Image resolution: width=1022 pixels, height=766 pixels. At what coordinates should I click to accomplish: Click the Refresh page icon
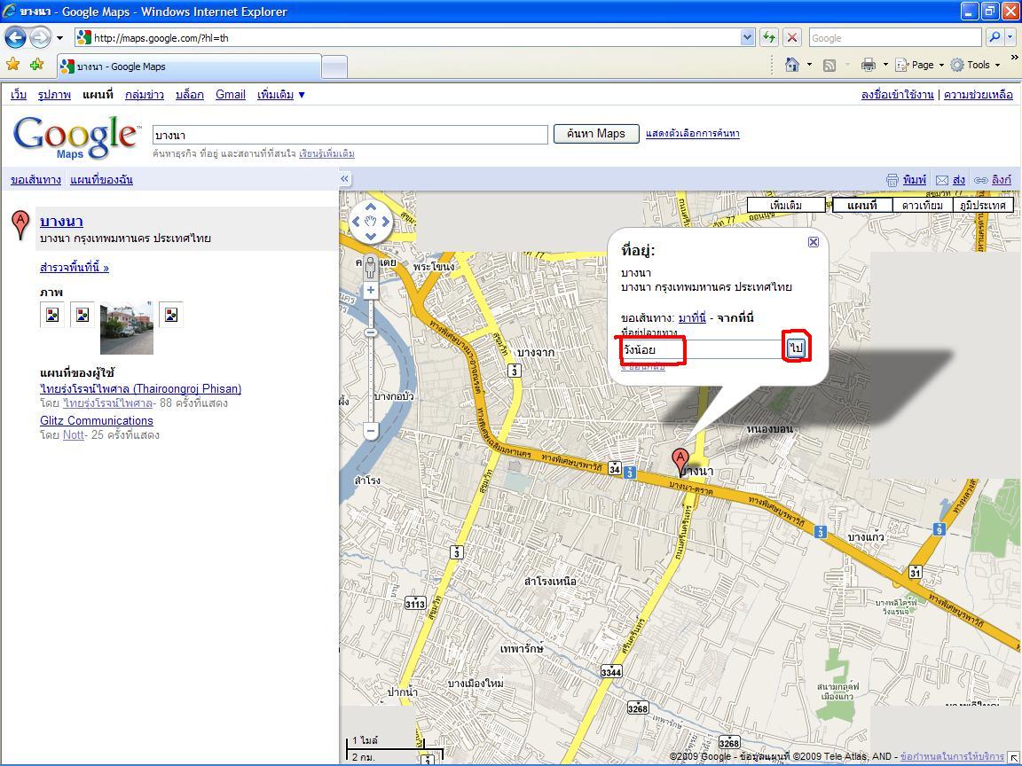pyautogui.click(x=769, y=38)
